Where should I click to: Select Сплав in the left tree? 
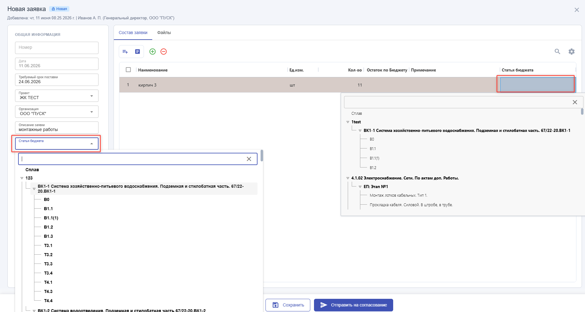(x=32, y=170)
